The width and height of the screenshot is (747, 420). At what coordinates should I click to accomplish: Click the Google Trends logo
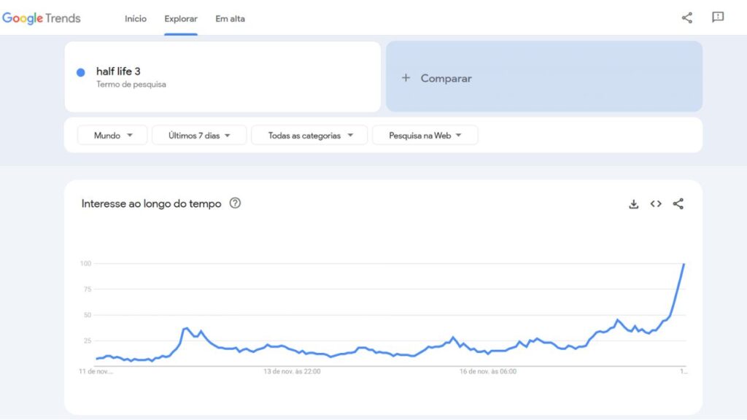[x=42, y=18]
